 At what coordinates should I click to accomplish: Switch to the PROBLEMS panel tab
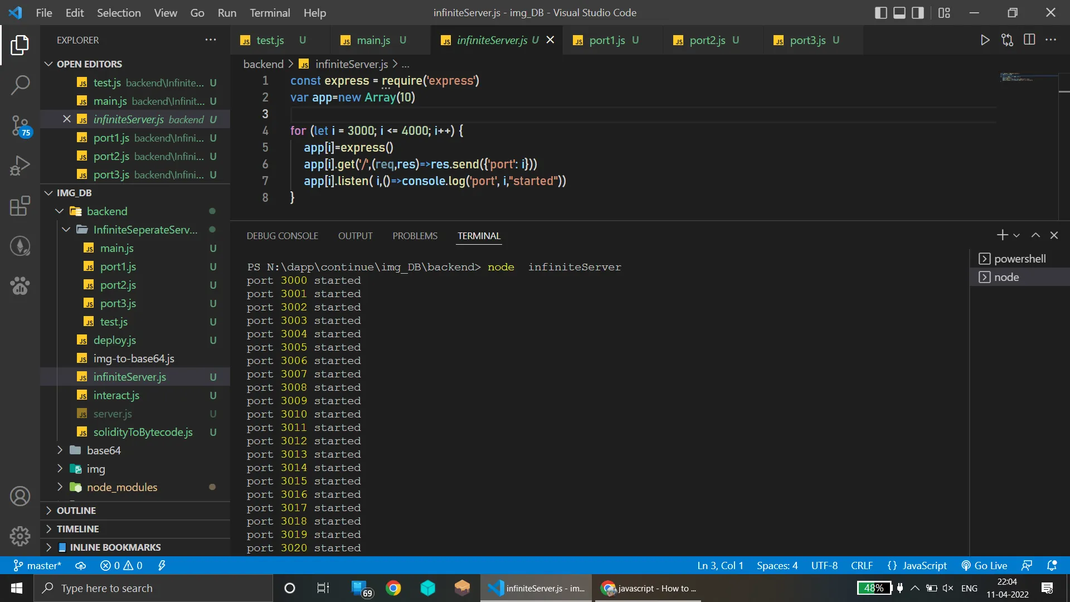(415, 236)
